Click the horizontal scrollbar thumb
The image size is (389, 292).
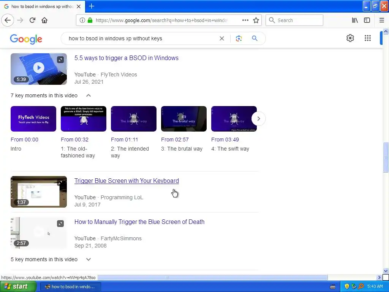coord(213,277)
